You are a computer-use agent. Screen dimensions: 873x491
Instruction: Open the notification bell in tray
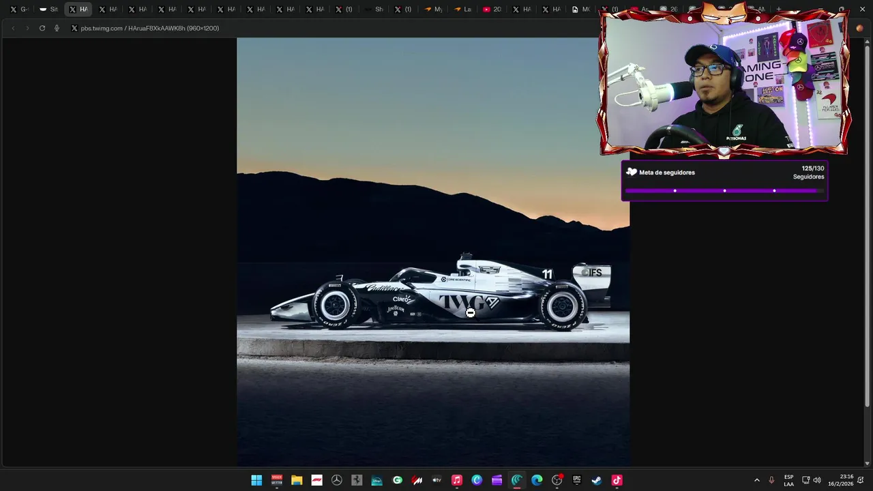coord(861,480)
